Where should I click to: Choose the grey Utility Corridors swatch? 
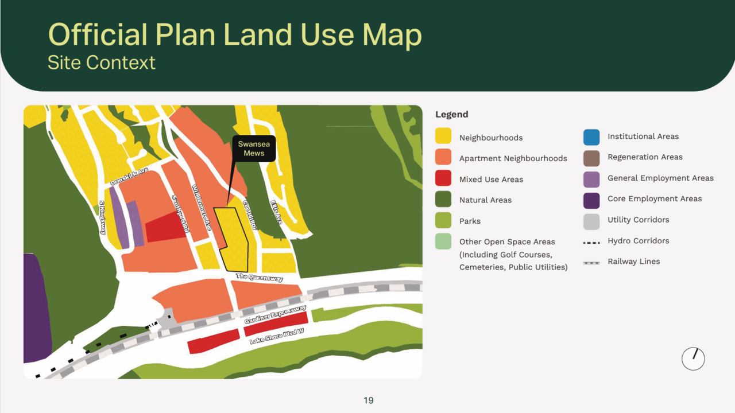pyautogui.click(x=591, y=221)
